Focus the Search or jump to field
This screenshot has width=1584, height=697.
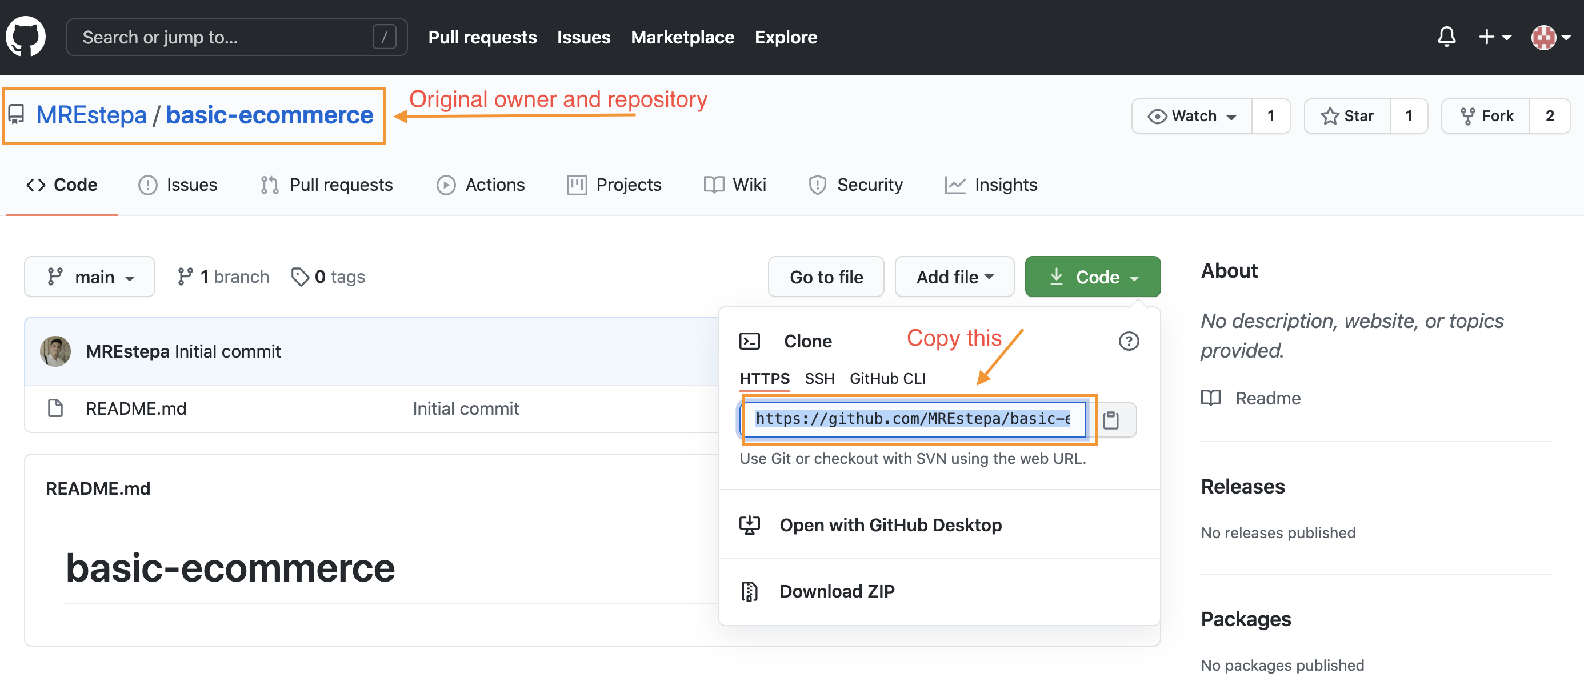click(237, 37)
